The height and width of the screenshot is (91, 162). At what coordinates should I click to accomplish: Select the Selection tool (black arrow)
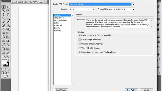(x=4, y=7)
